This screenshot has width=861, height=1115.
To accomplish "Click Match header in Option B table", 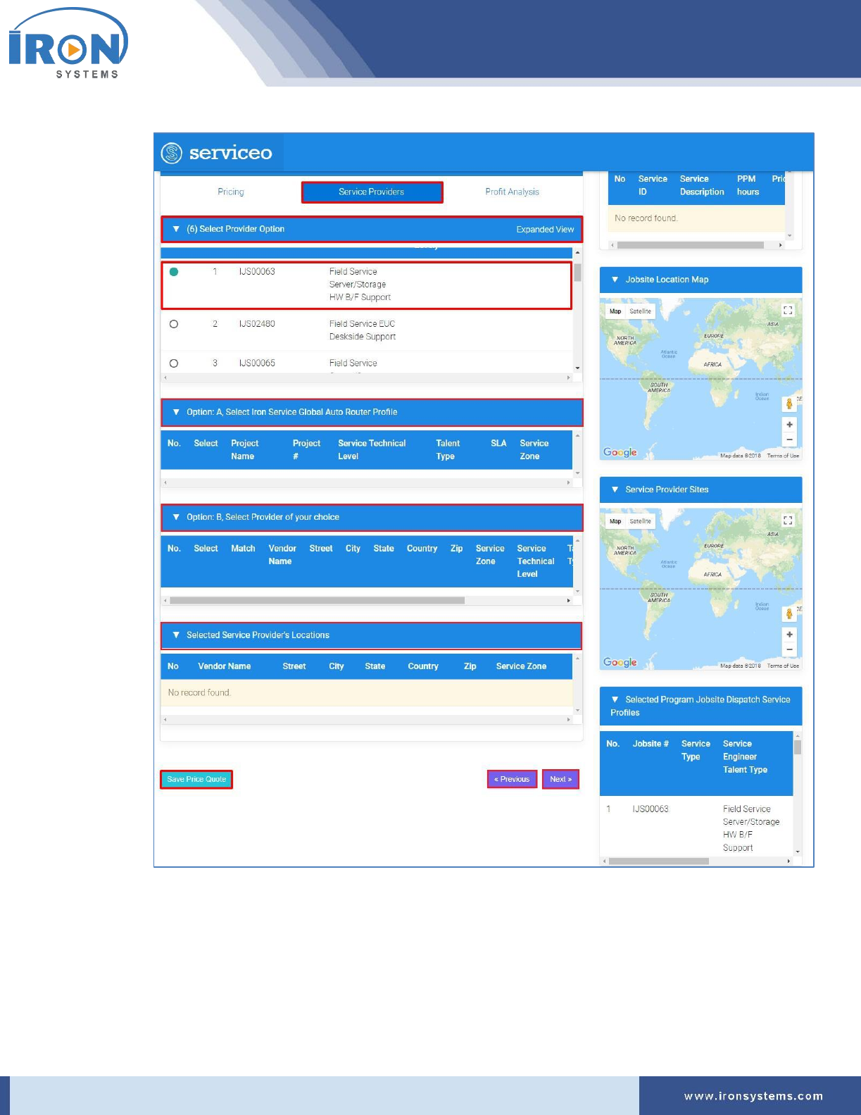I will click(x=243, y=549).
